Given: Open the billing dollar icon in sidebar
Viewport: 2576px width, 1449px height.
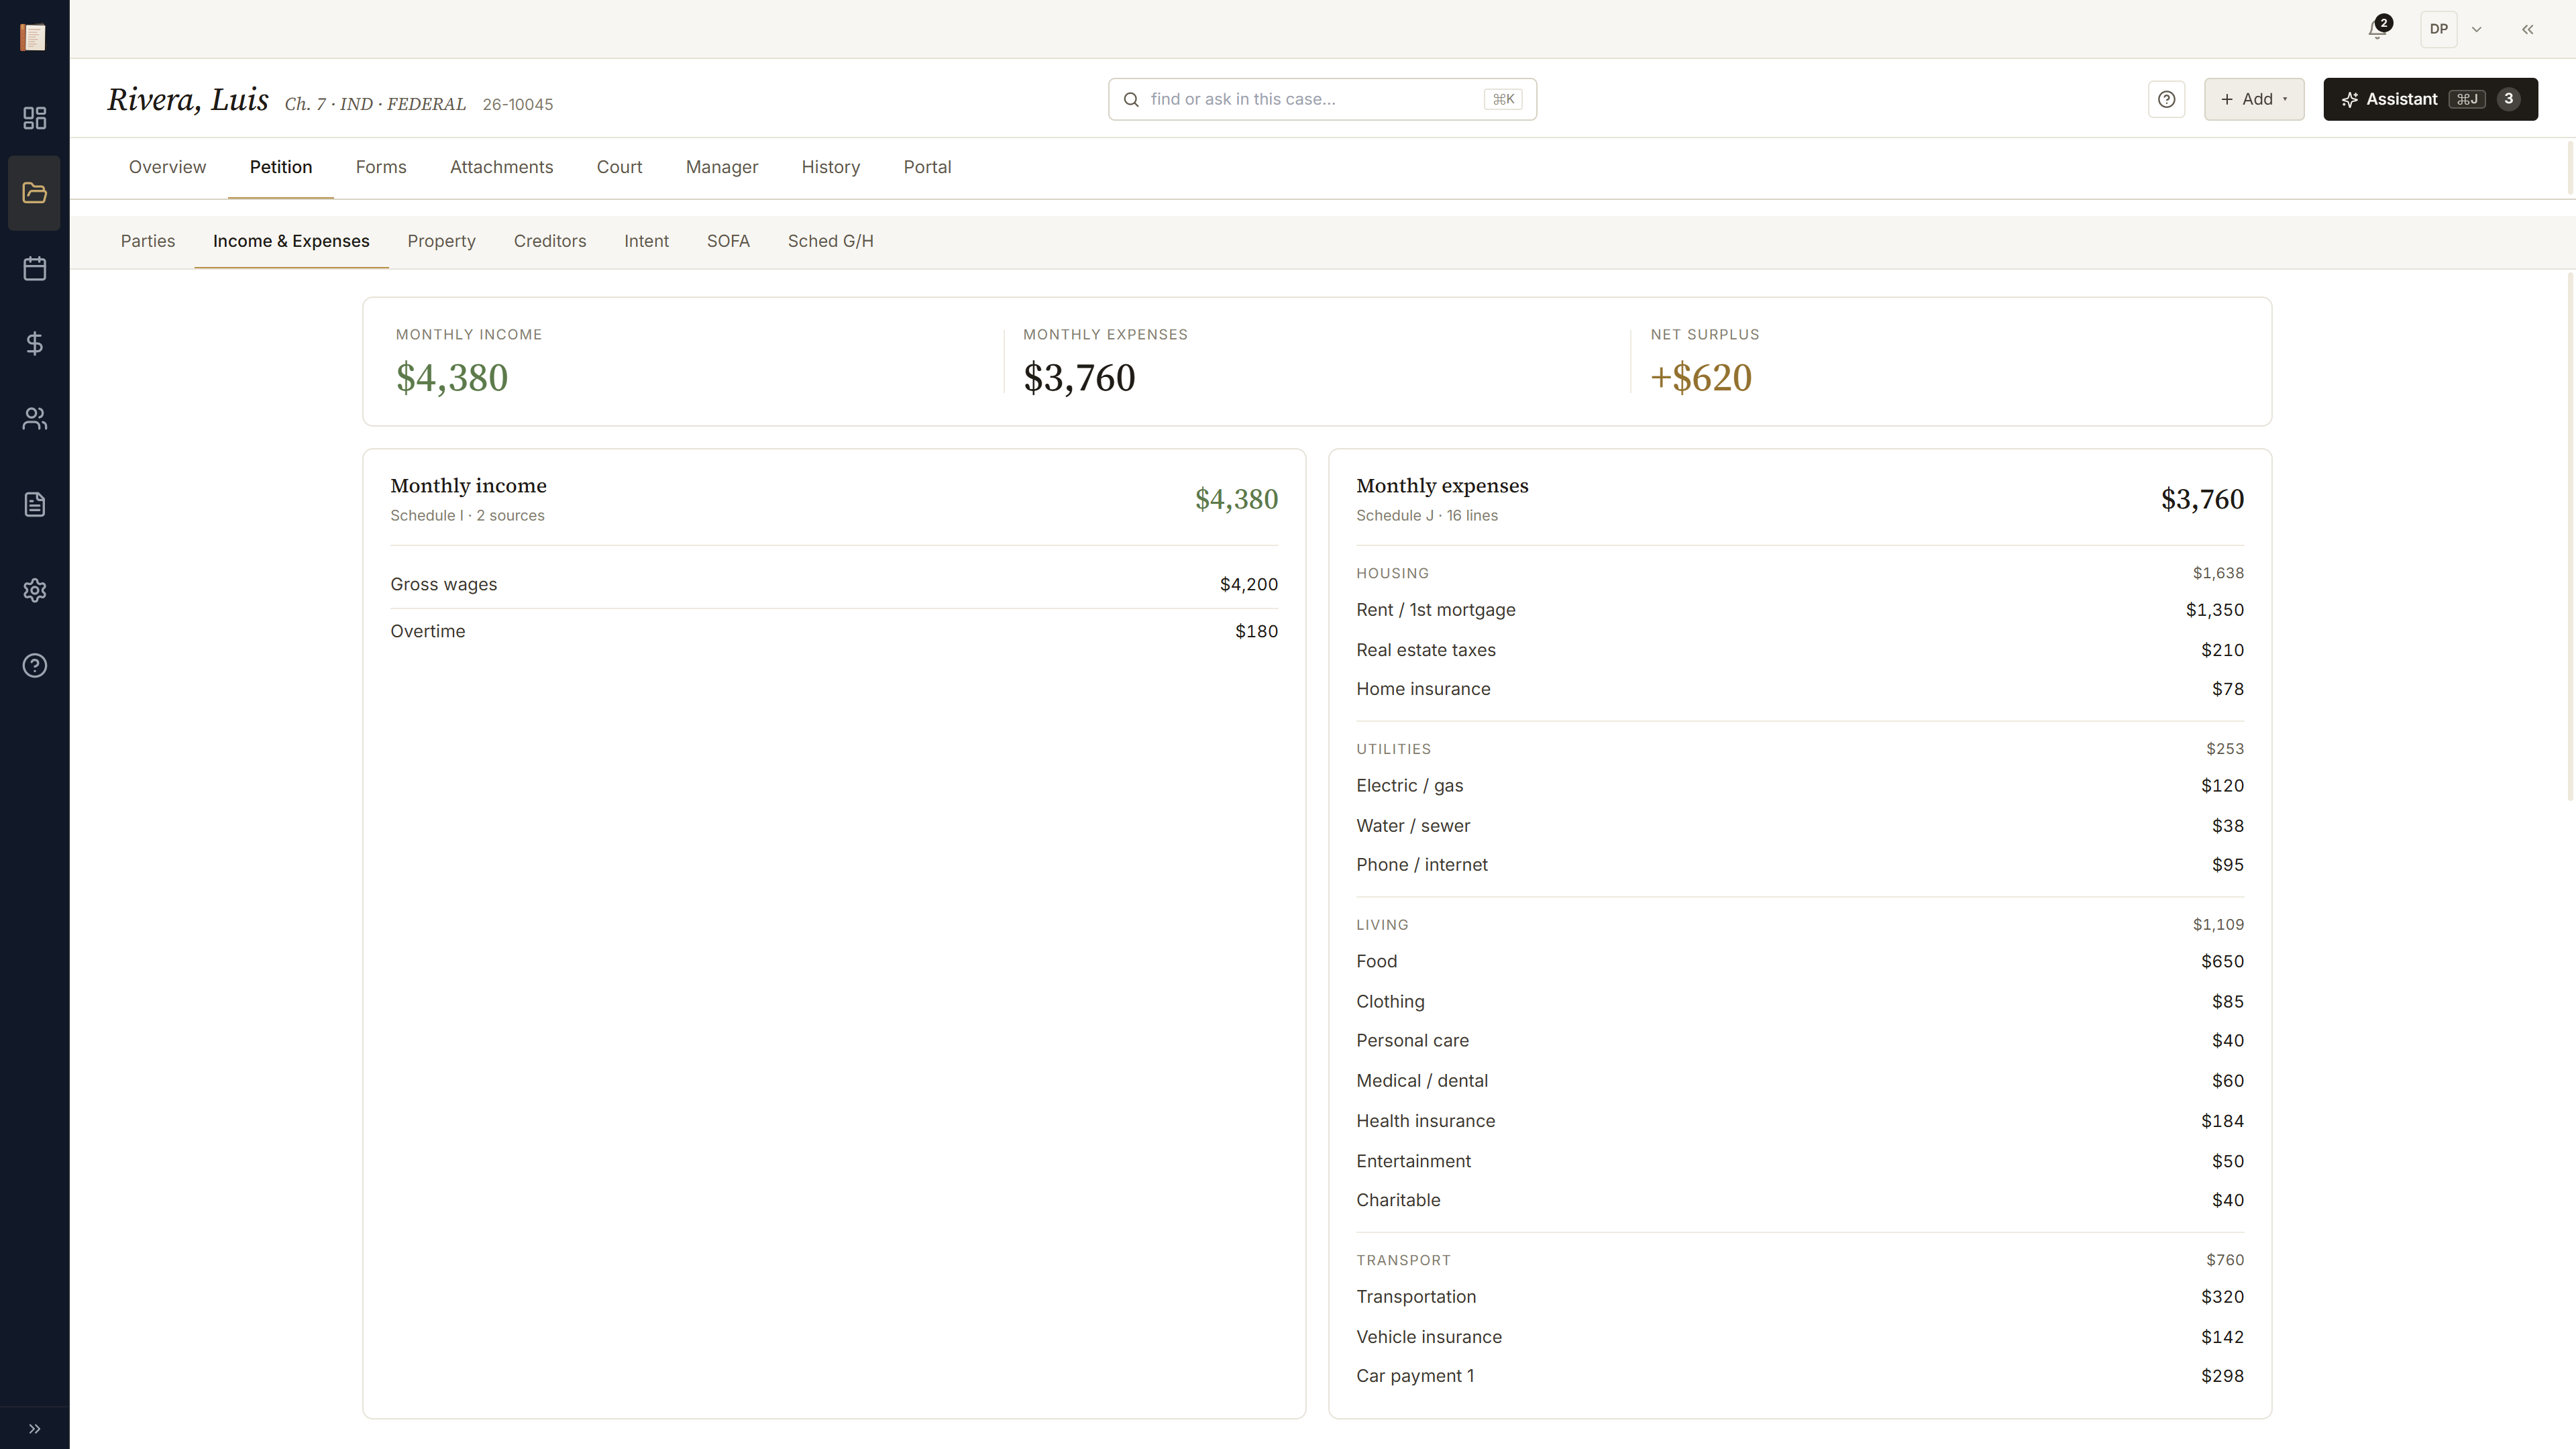Looking at the screenshot, I should [34, 343].
